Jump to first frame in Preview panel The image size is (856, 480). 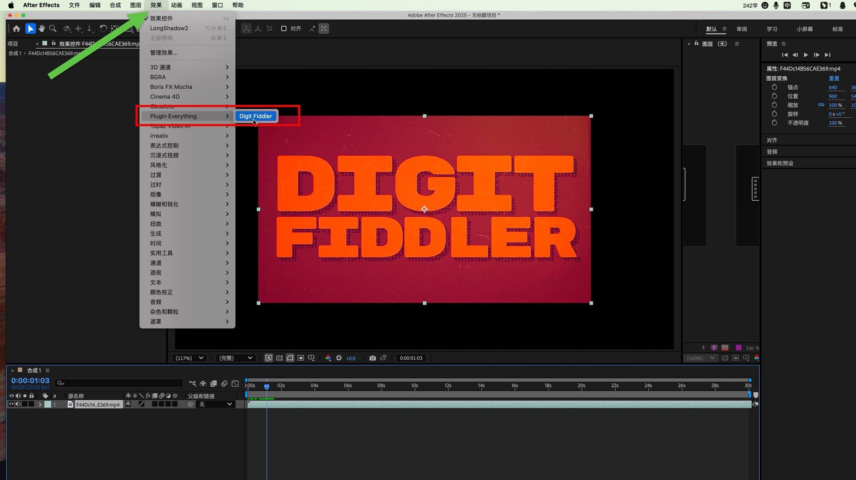(x=785, y=55)
